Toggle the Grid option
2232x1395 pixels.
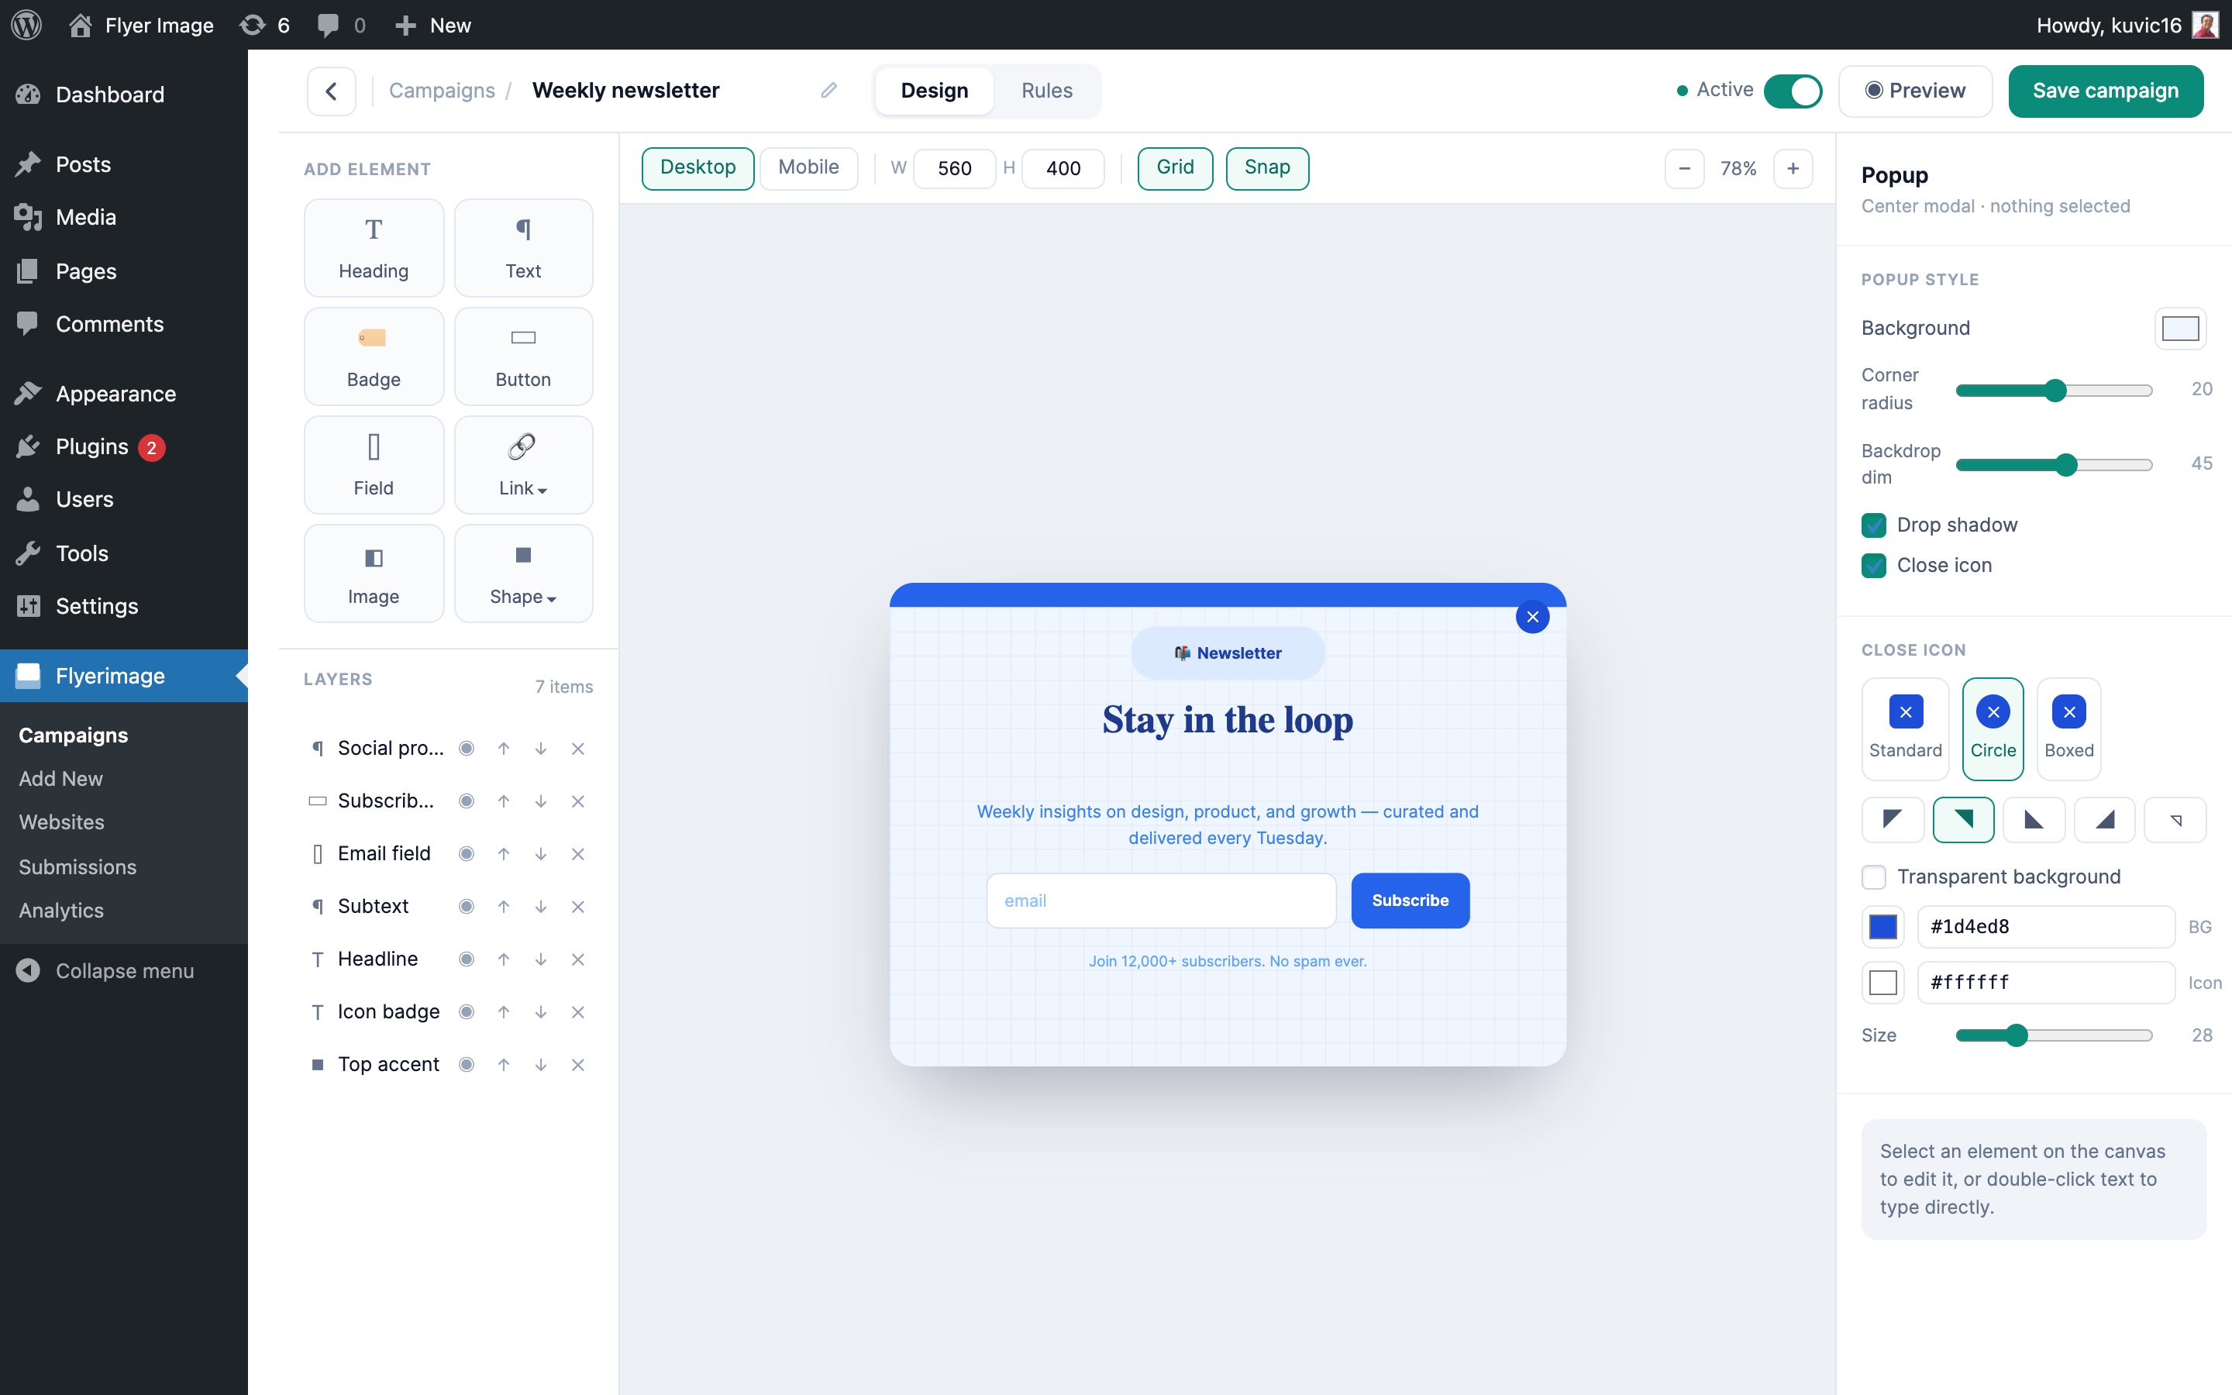tap(1175, 168)
